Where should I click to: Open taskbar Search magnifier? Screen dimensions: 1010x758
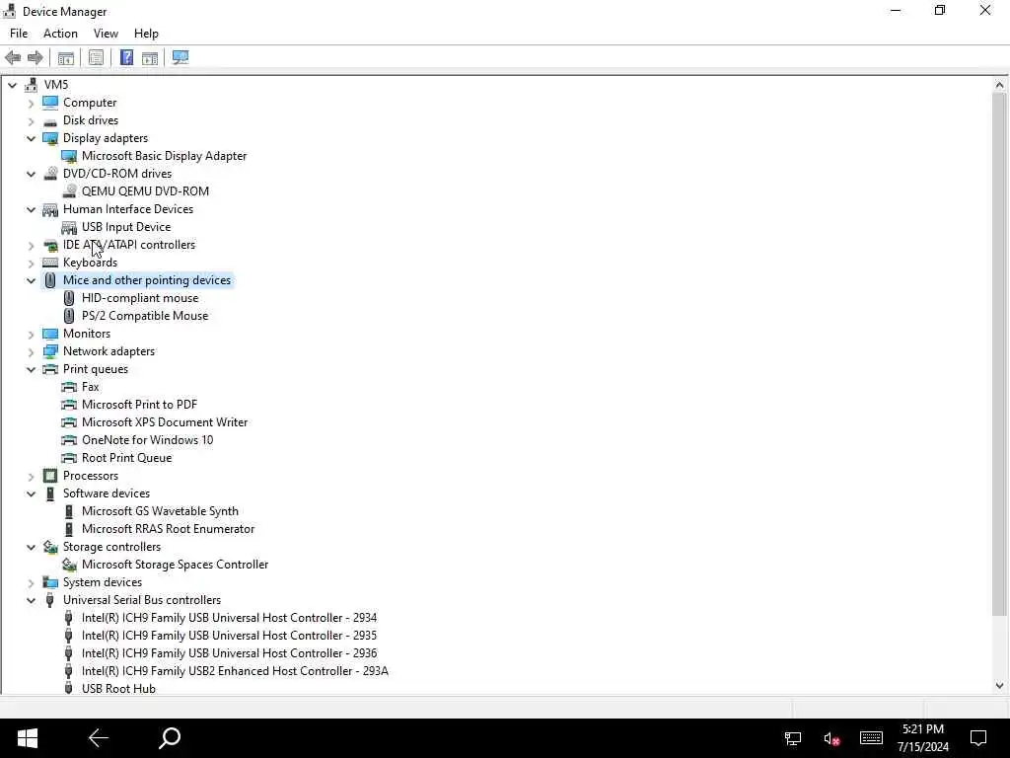[170, 738]
